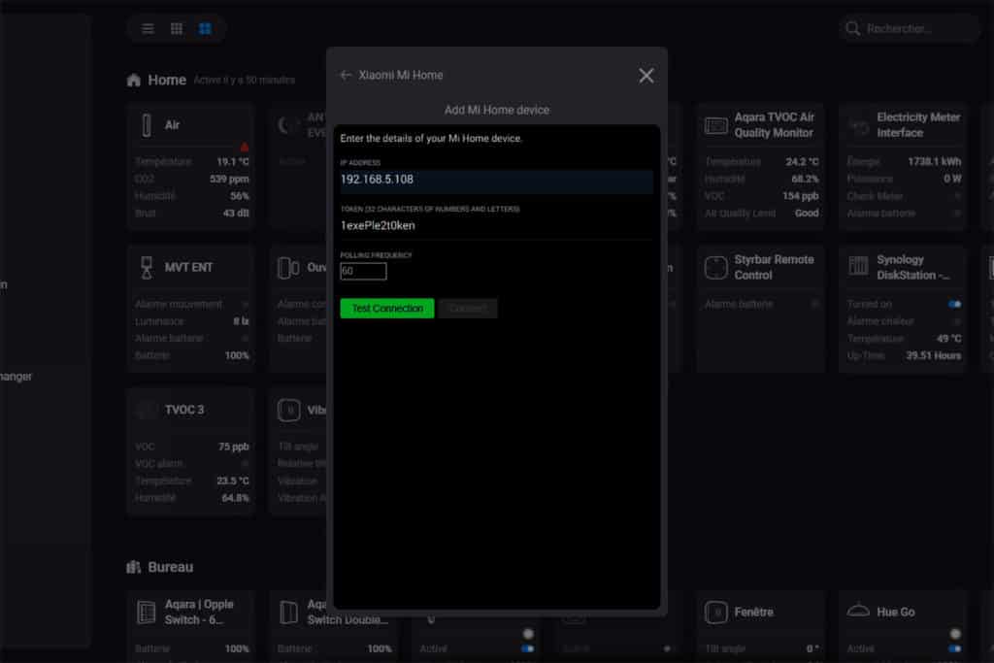
Task: Open the Home zone heading
Action: (167, 80)
